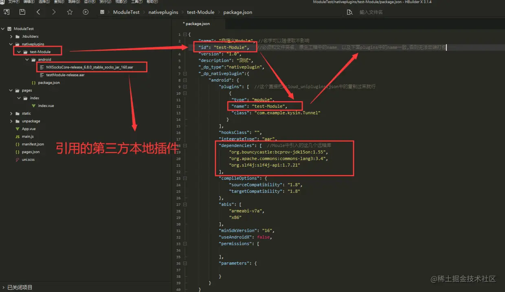
Task: Collapse the nativeplugins folder arrow
Action: pos(11,44)
